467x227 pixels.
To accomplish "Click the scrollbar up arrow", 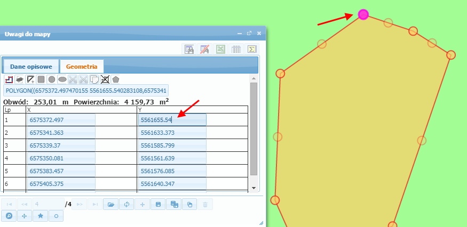I will tap(254, 78).
